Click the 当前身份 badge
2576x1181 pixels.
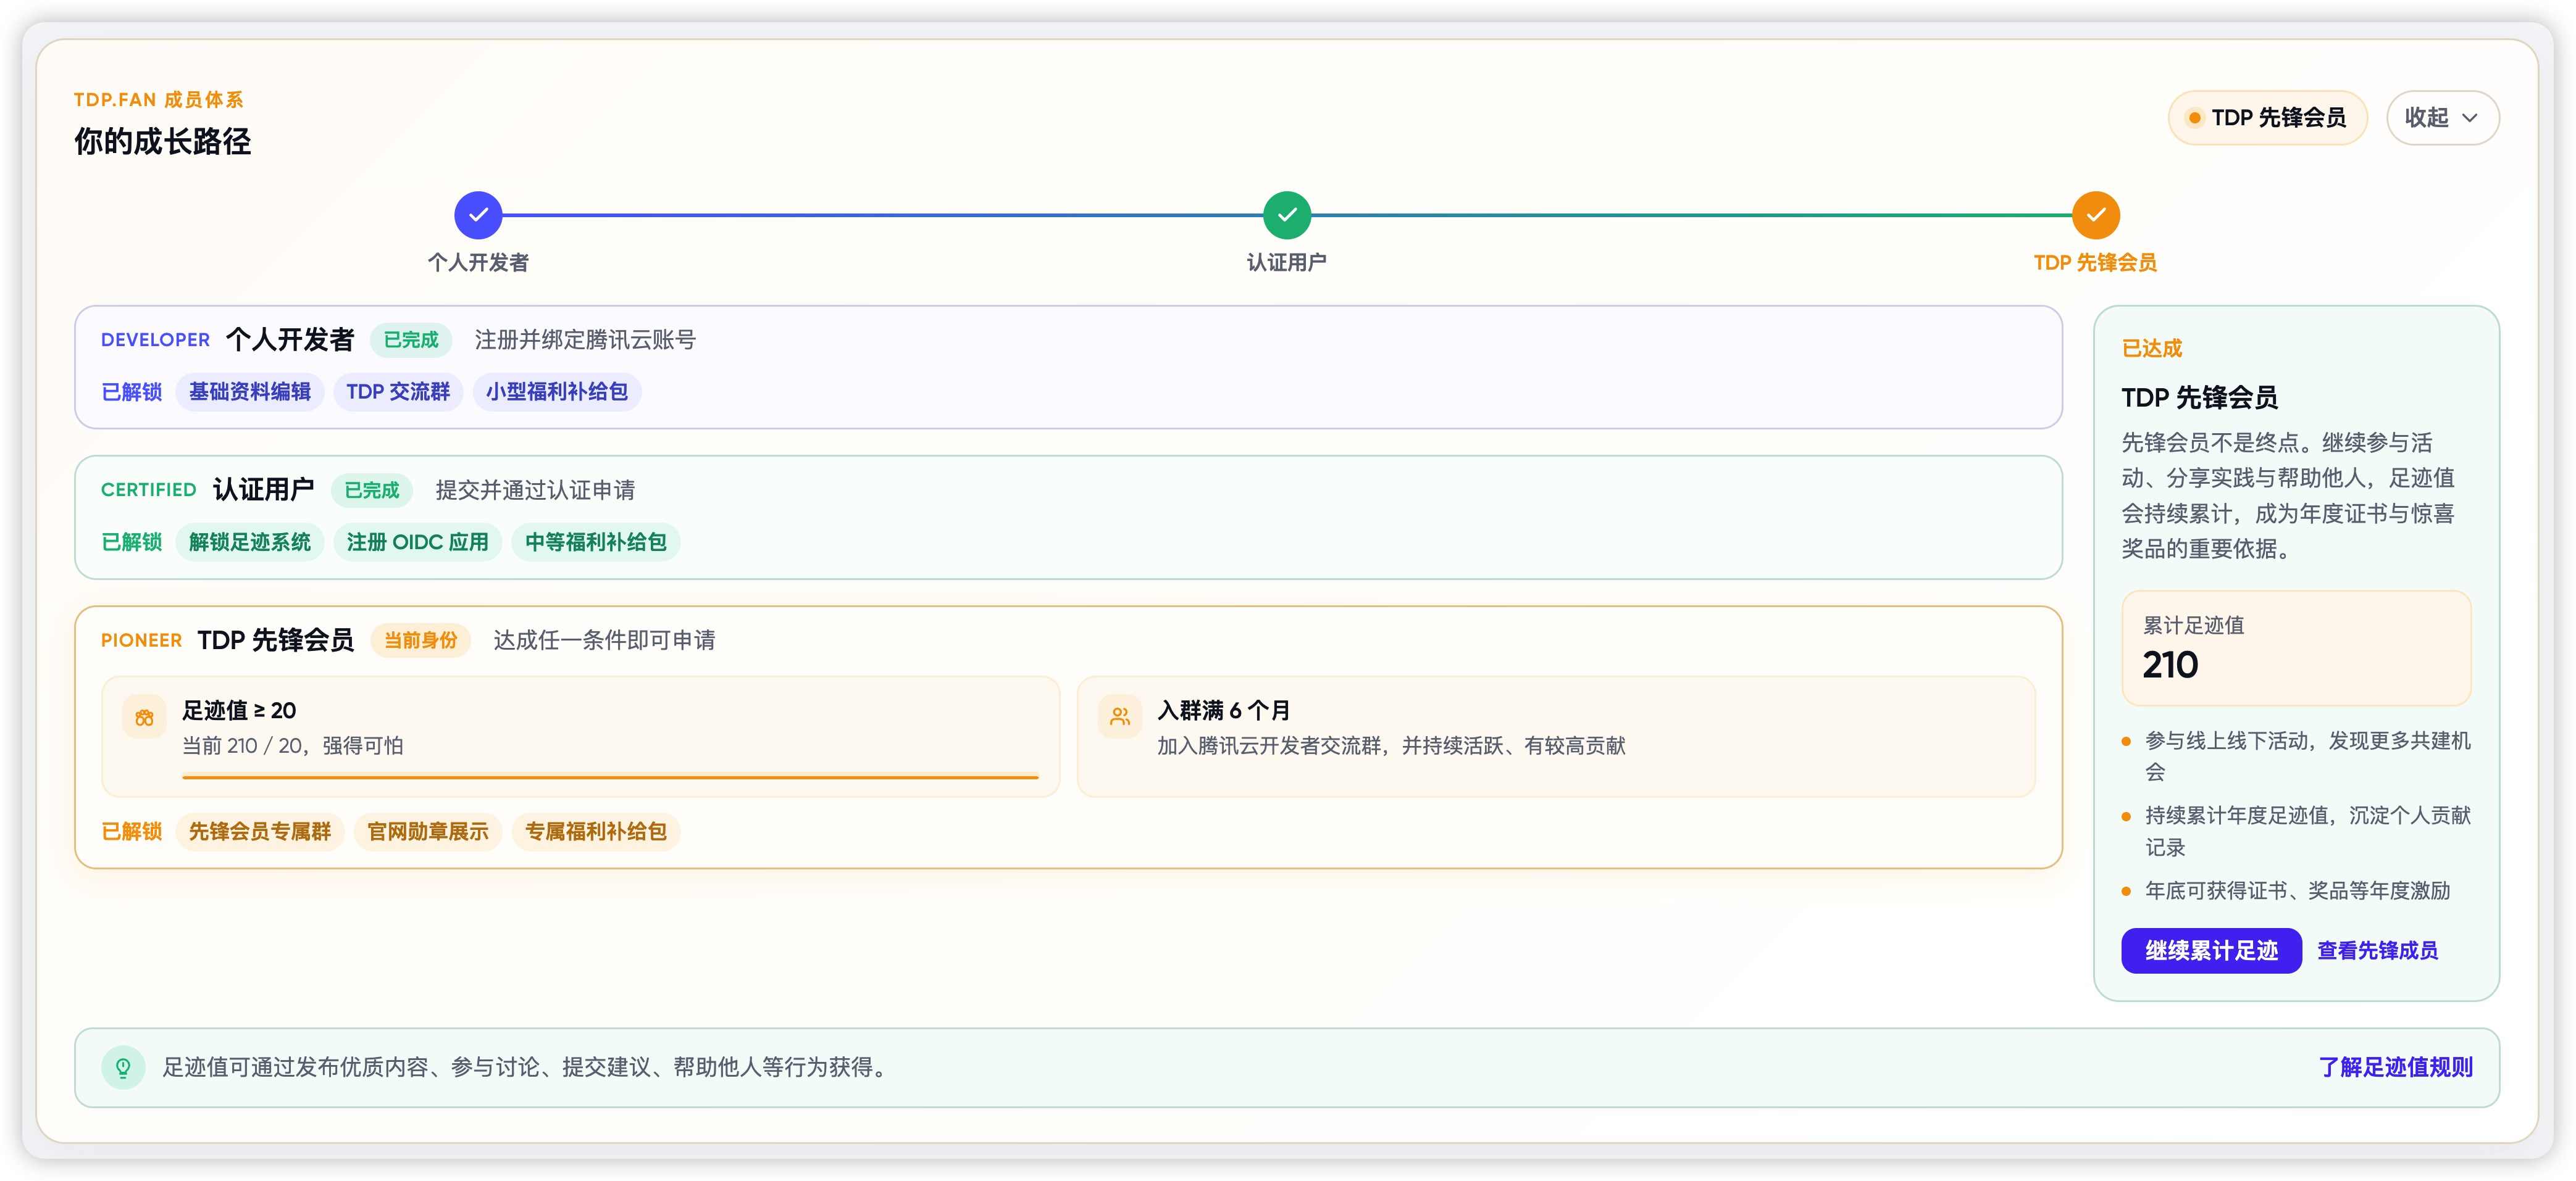421,639
